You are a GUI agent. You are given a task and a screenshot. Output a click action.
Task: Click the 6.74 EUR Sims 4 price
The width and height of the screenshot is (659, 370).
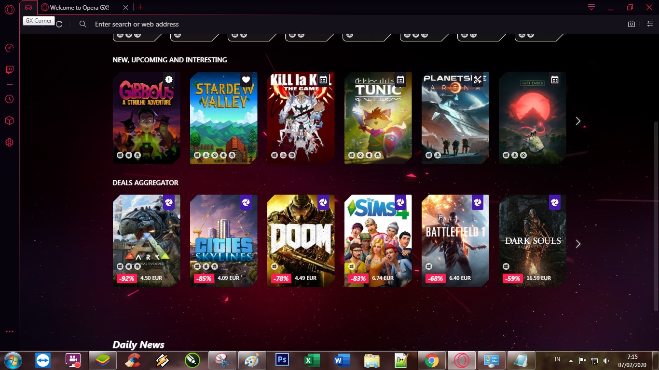tap(383, 278)
